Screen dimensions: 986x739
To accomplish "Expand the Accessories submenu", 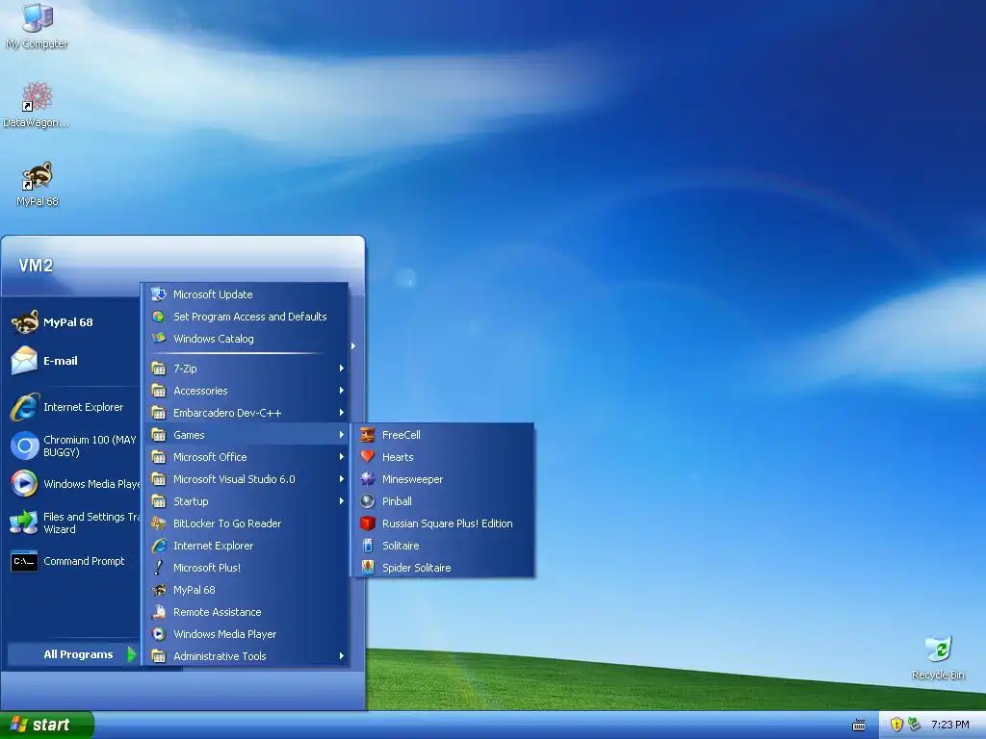I will click(x=247, y=391).
